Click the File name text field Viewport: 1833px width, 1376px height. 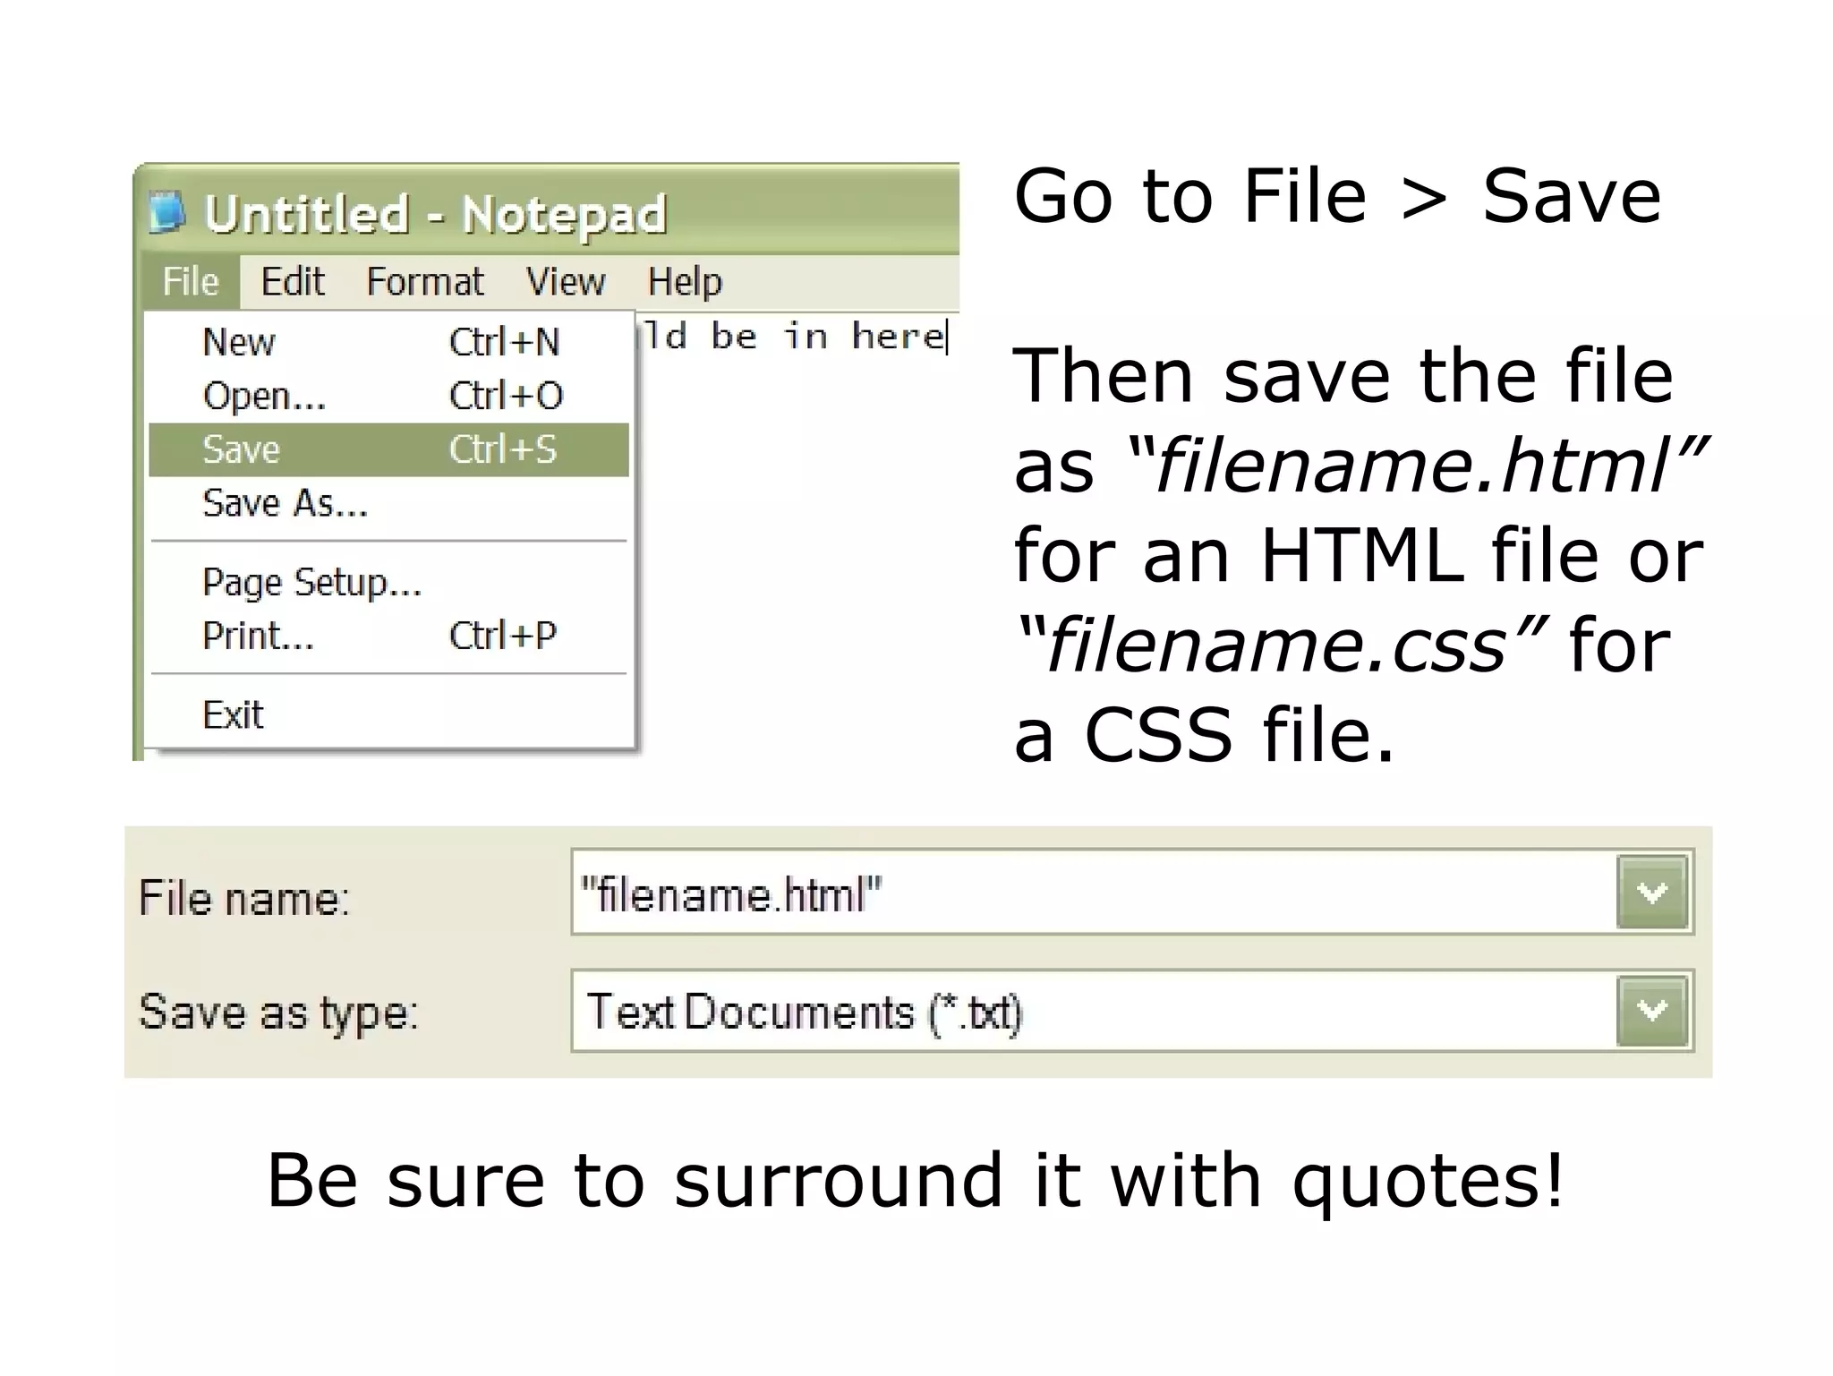1094,893
